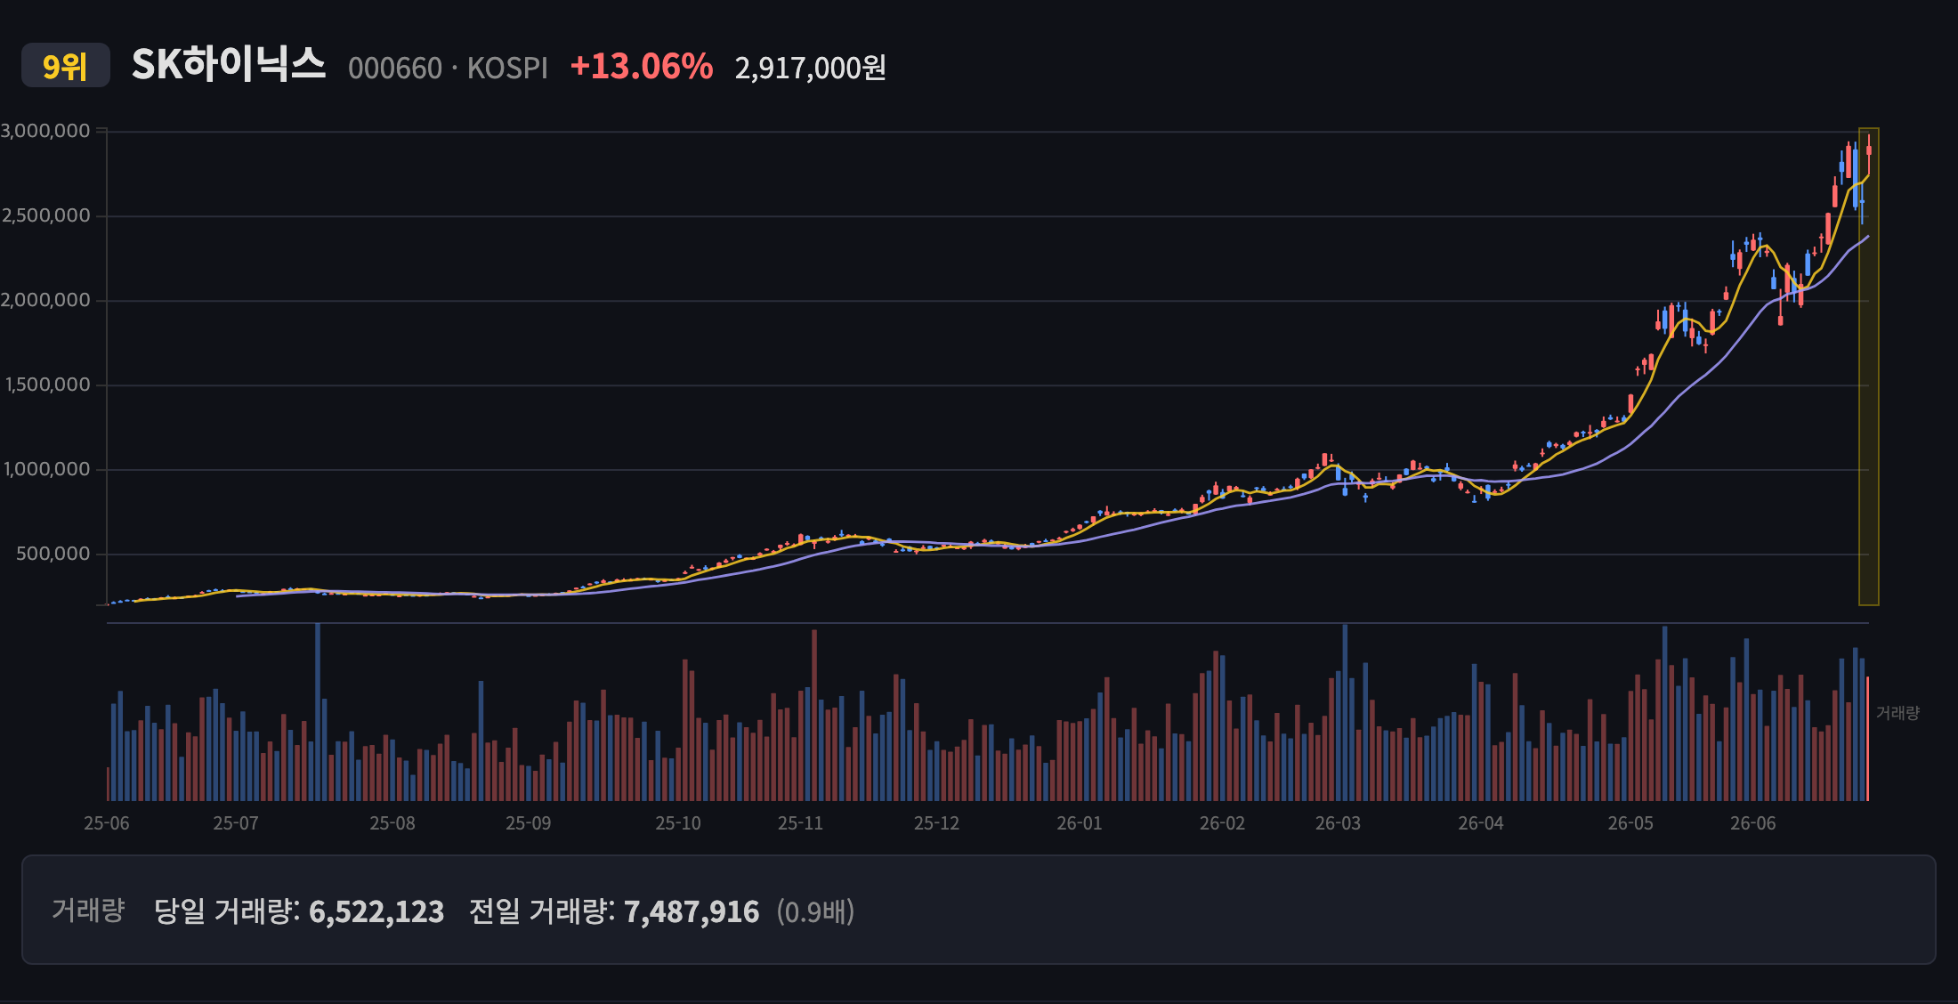Click the 전일 거래량 value 7,487,916
1958x1004 pixels.
coord(692,911)
